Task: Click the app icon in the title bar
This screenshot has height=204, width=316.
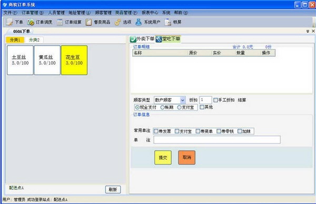Action: (5, 5)
